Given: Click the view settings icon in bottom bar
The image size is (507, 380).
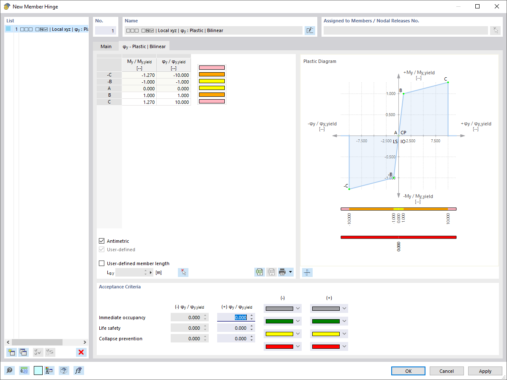Looking at the screenshot, I should coord(64,371).
